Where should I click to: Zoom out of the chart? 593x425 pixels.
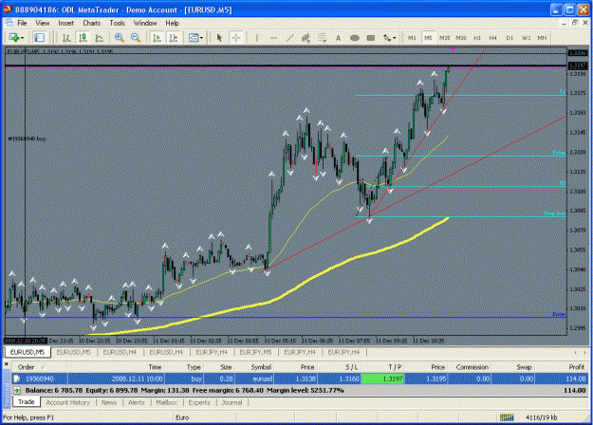pos(136,38)
